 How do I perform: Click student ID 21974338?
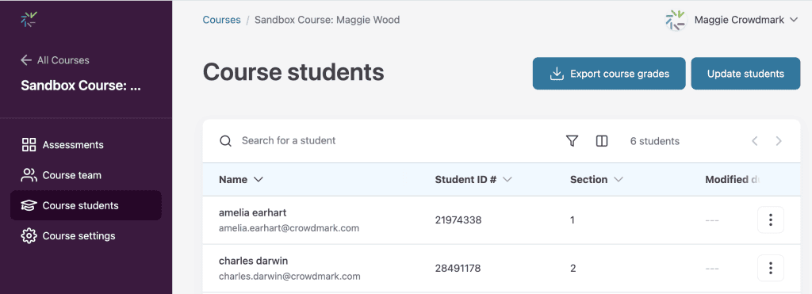pos(458,220)
